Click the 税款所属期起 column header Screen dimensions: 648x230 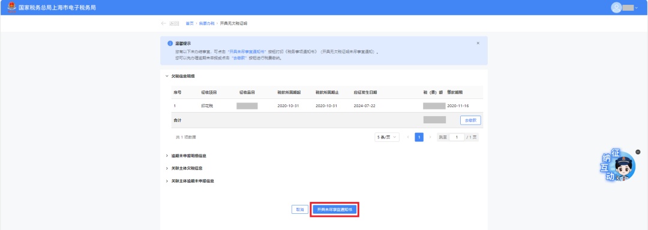click(289, 92)
